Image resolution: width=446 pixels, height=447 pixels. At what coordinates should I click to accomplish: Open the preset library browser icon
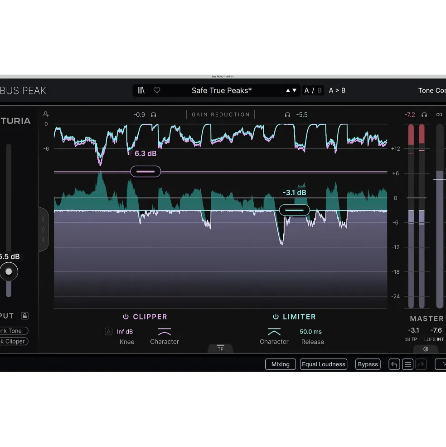pyautogui.click(x=141, y=90)
